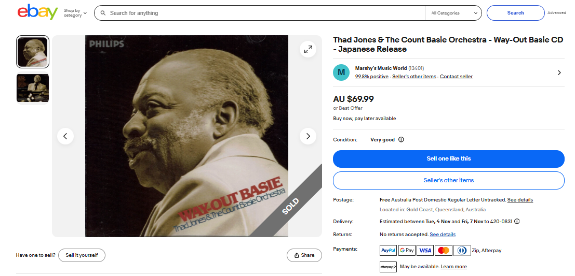Image resolution: width=575 pixels, height=276 pixels.
Task: Open the Advanced search link
Action: (557, 13)
